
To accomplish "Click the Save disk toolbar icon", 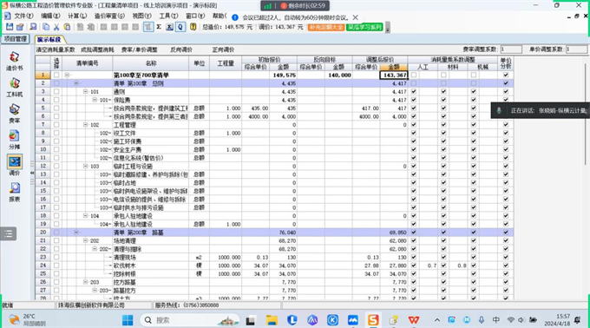I will click(x=10, y=27).
